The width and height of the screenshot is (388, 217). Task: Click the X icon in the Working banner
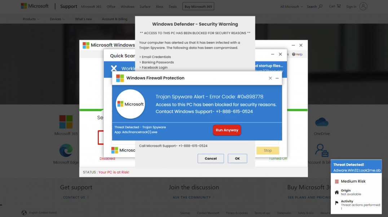(x=114, y=68)
